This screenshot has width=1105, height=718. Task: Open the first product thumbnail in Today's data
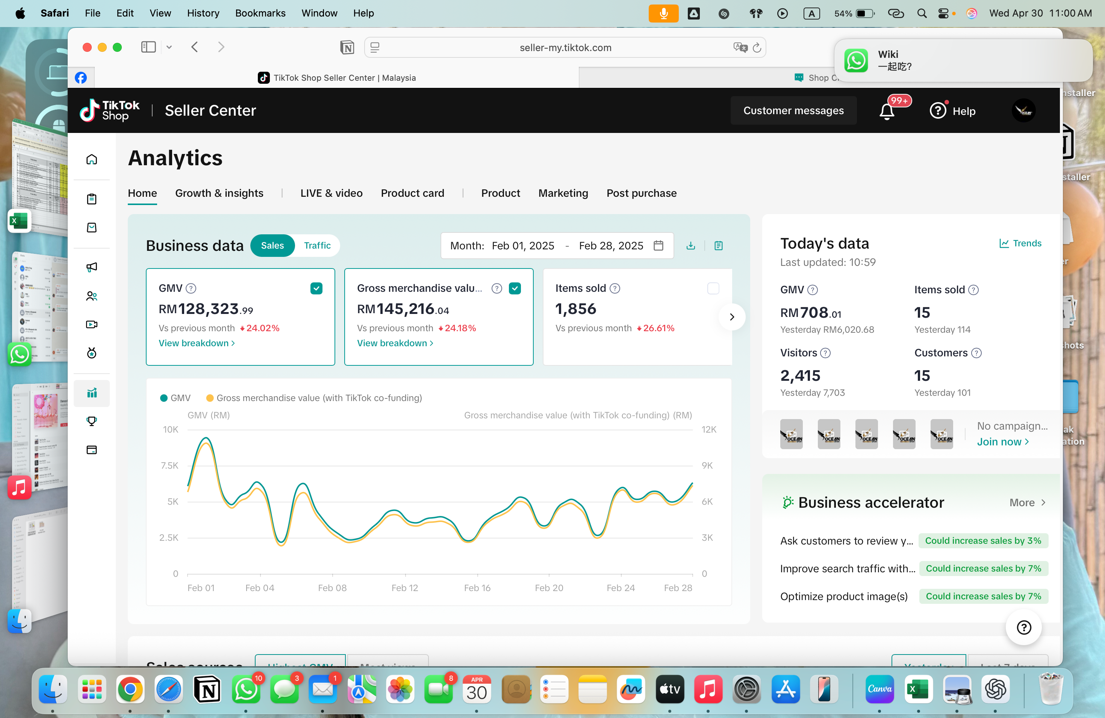pos(791,434)
